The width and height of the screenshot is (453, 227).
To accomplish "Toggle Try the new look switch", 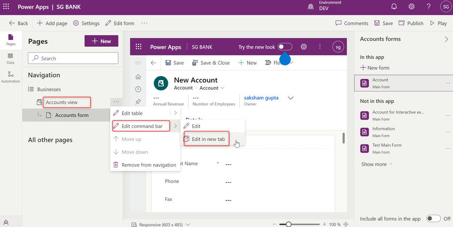I will tap(285, 47).
